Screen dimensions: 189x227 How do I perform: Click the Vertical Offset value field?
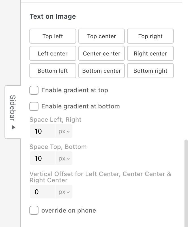coord(42,192)
